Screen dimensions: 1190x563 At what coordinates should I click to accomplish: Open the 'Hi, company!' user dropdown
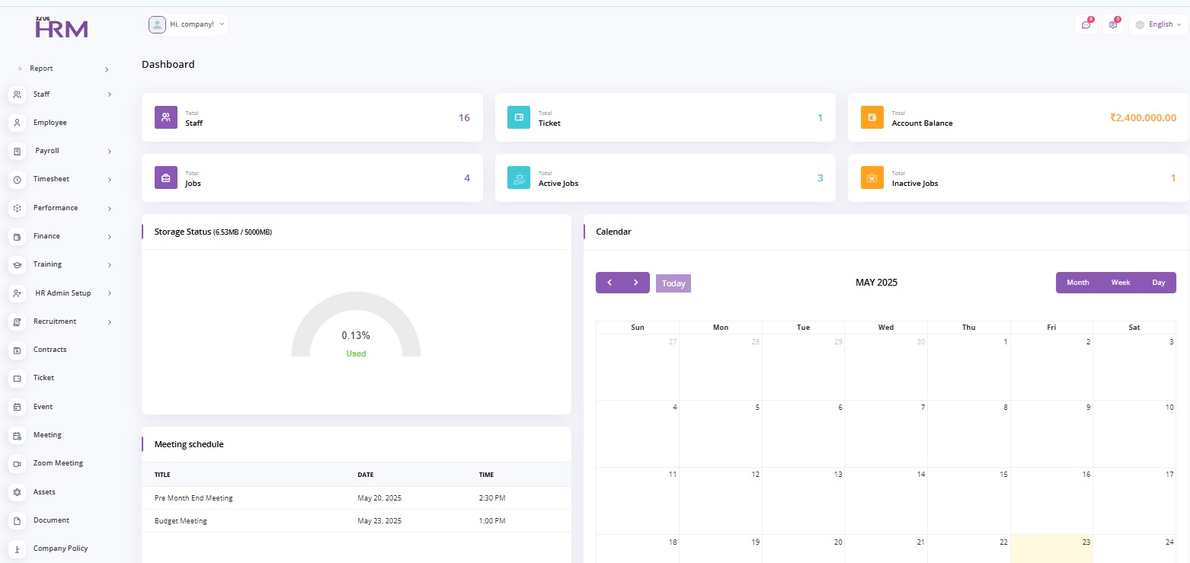pyautogui.click(x=188, y=24)
